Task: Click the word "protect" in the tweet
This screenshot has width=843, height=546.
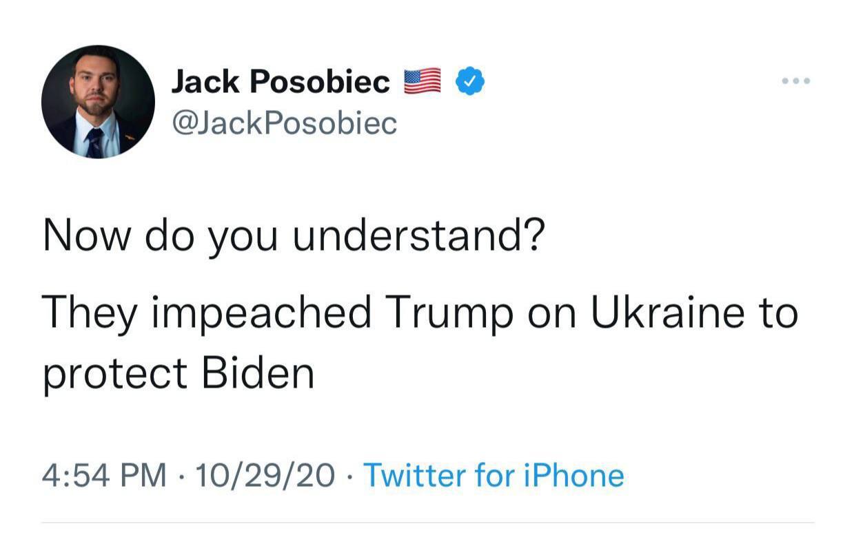Action: 115,373
